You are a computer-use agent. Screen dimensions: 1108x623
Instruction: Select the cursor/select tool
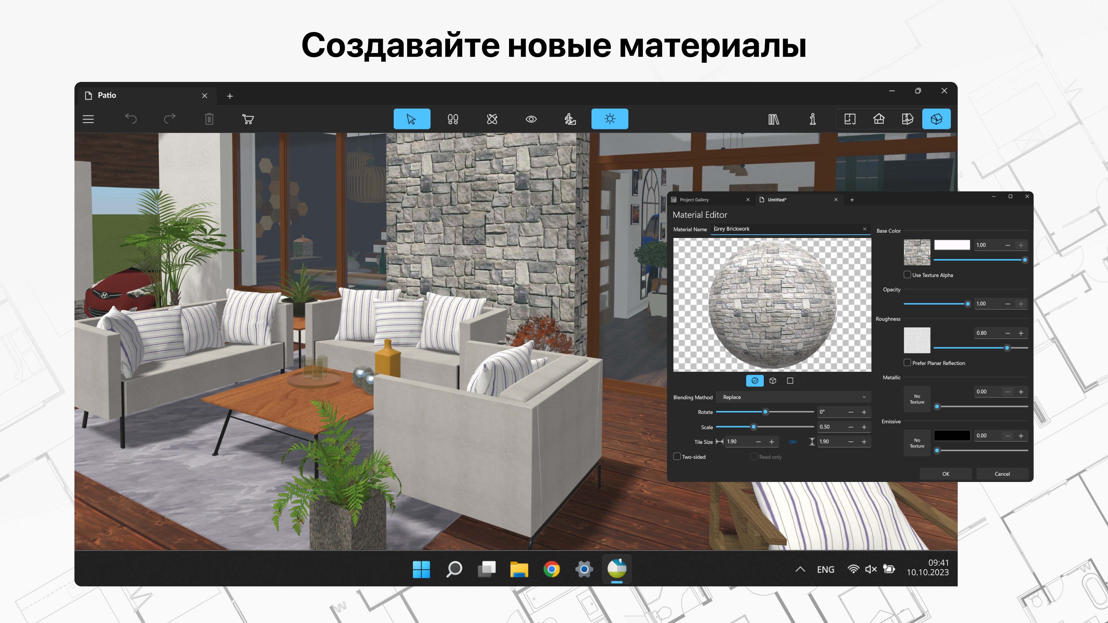[412, 119]
